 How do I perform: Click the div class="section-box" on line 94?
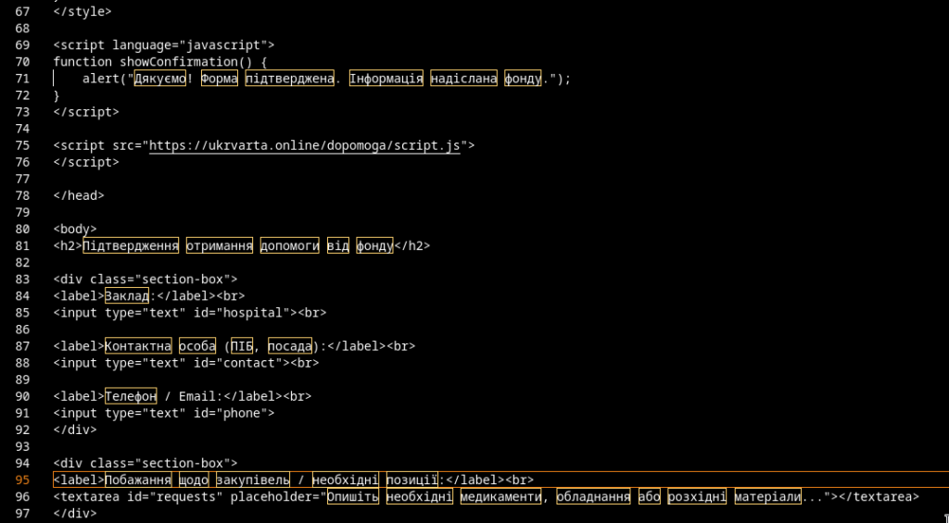click(x=146, y=464)
